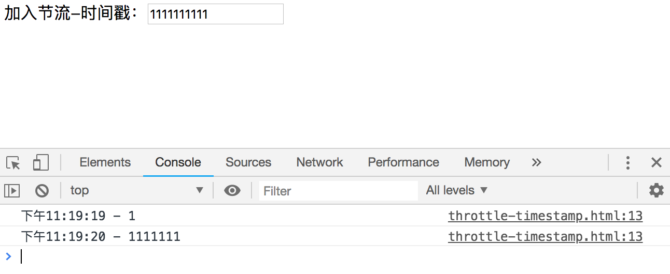Open first throttle-timestamp.html:13 source link
The image size is (670, 274).
point(546,216)
